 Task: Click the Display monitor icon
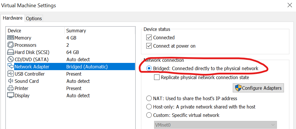pos(11,96)
